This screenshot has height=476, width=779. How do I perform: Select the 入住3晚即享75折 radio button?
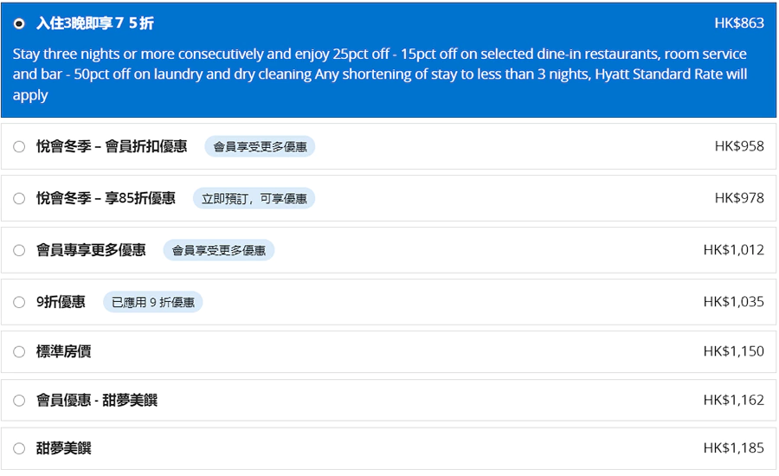tap(20, 23)
